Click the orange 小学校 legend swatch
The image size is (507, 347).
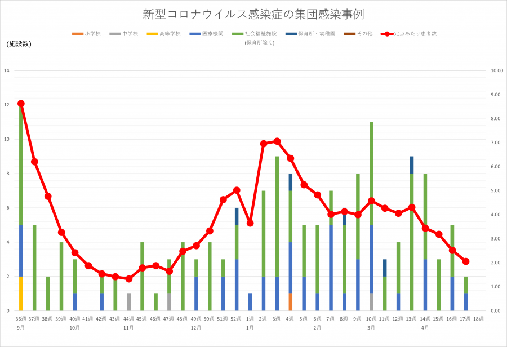(x=78, y=34)
